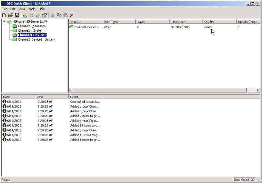The image size is (262, 183).
Task: Collapse the KEPware.KEPServerEx.V4 tree node
Action: coord(4,22)
